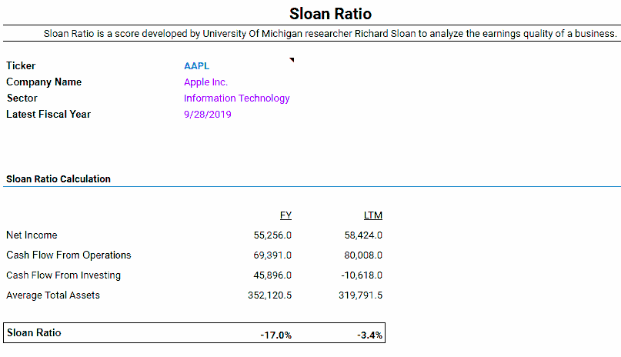
Task: Select the Cash Flow From Operations label
Action: pyautogui.click(x=68, y=255)
